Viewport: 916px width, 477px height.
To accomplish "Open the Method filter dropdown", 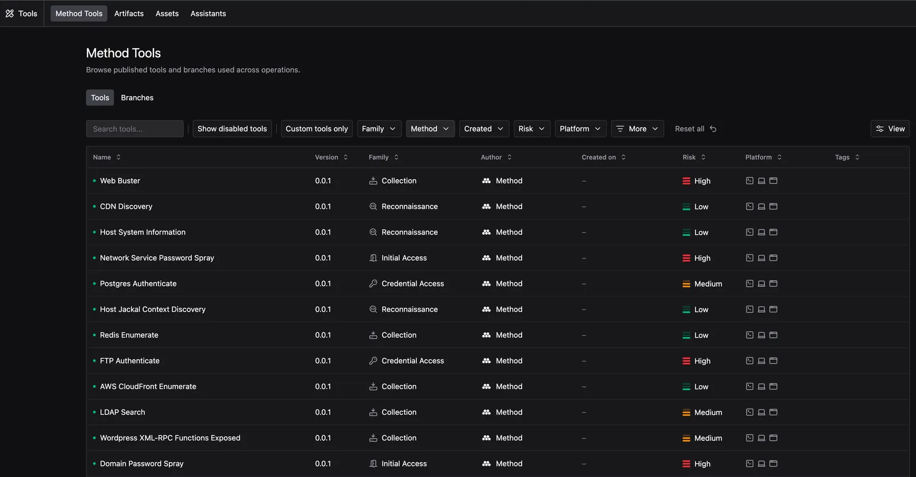I will pyautogui.click(x=430, y=129).
